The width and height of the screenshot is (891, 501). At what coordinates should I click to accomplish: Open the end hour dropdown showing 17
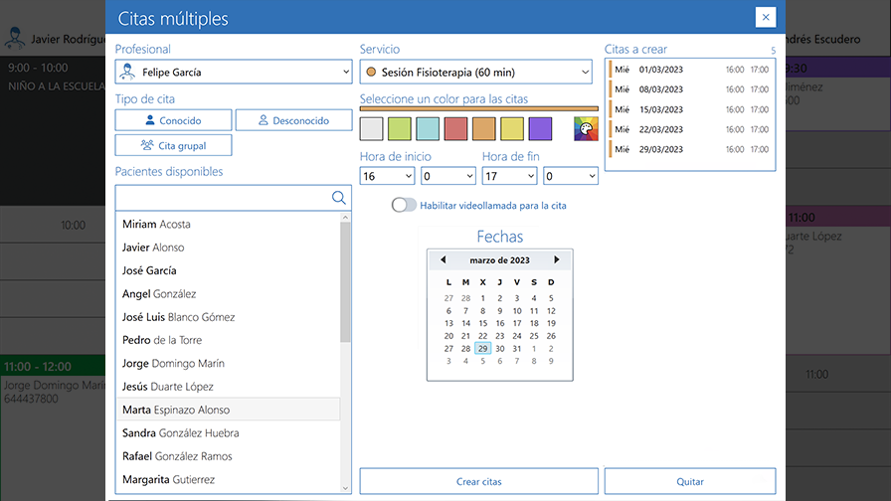(509, 176)
